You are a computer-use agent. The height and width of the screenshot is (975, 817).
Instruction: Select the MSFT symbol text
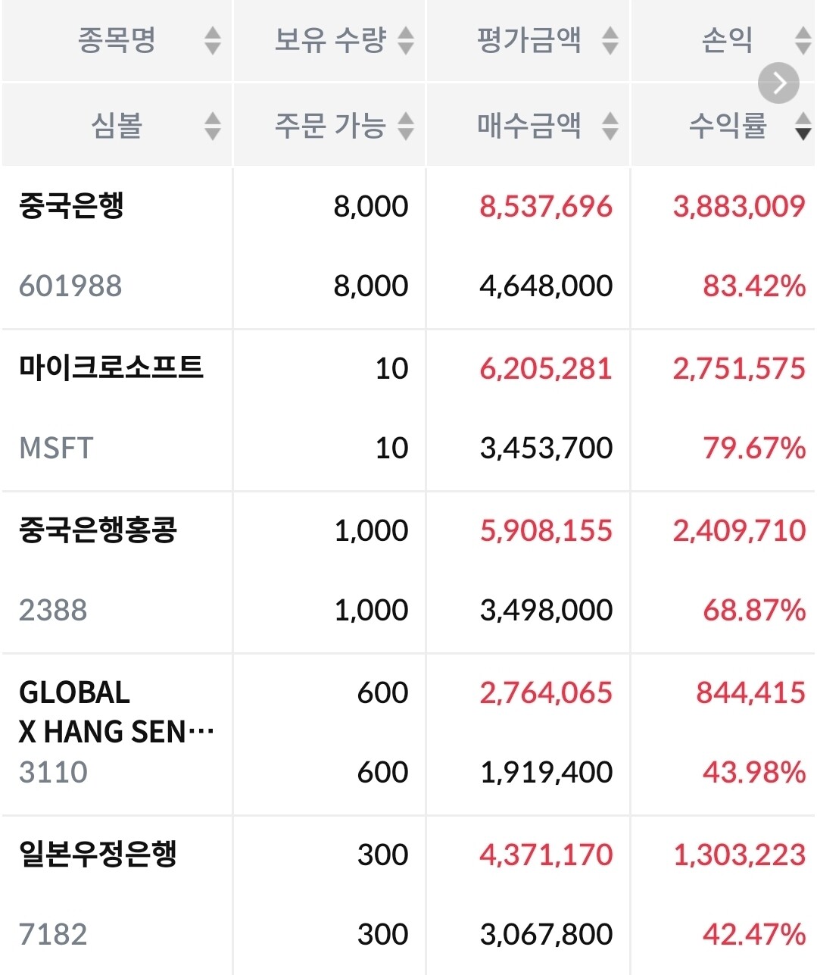point(56,448)
